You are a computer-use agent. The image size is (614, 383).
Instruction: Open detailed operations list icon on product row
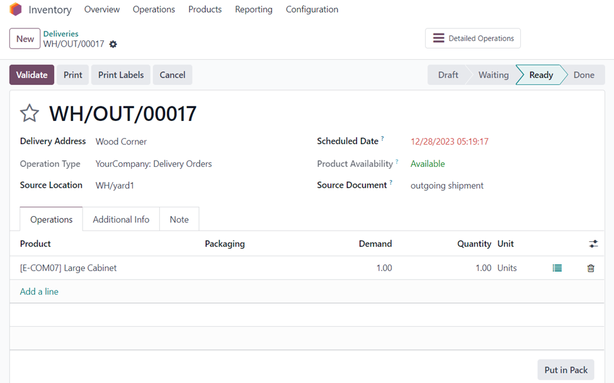pos(557,268)
